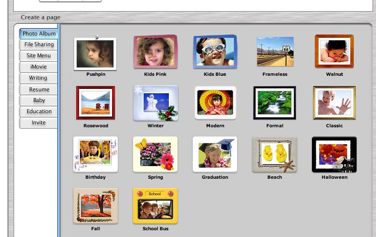Image resolution: width=376 pixels, height=237 pixels.
Task: Click the "Classic" label text
Action: point(334,126)
